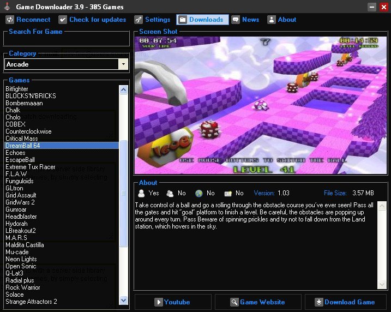Select Echoes in games list

pos(62,153)
